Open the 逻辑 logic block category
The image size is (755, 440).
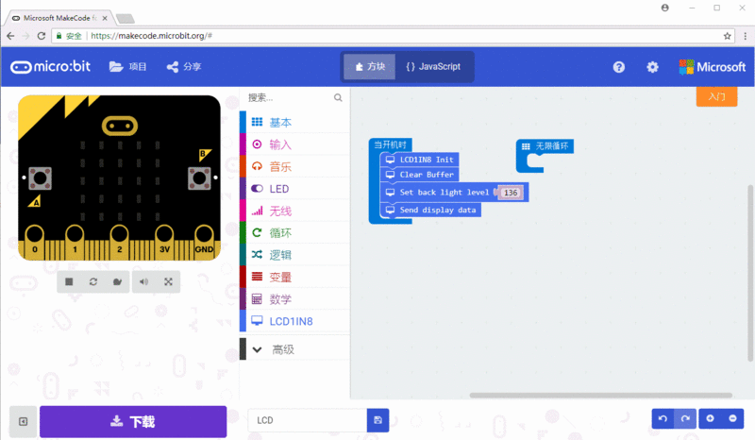point(294,255)
